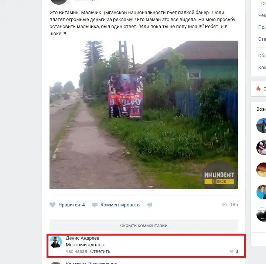
Task: Like the post with the heart icon
Action: (52, 205)
